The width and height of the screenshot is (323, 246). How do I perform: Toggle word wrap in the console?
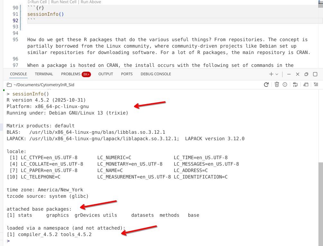point(295,85)
